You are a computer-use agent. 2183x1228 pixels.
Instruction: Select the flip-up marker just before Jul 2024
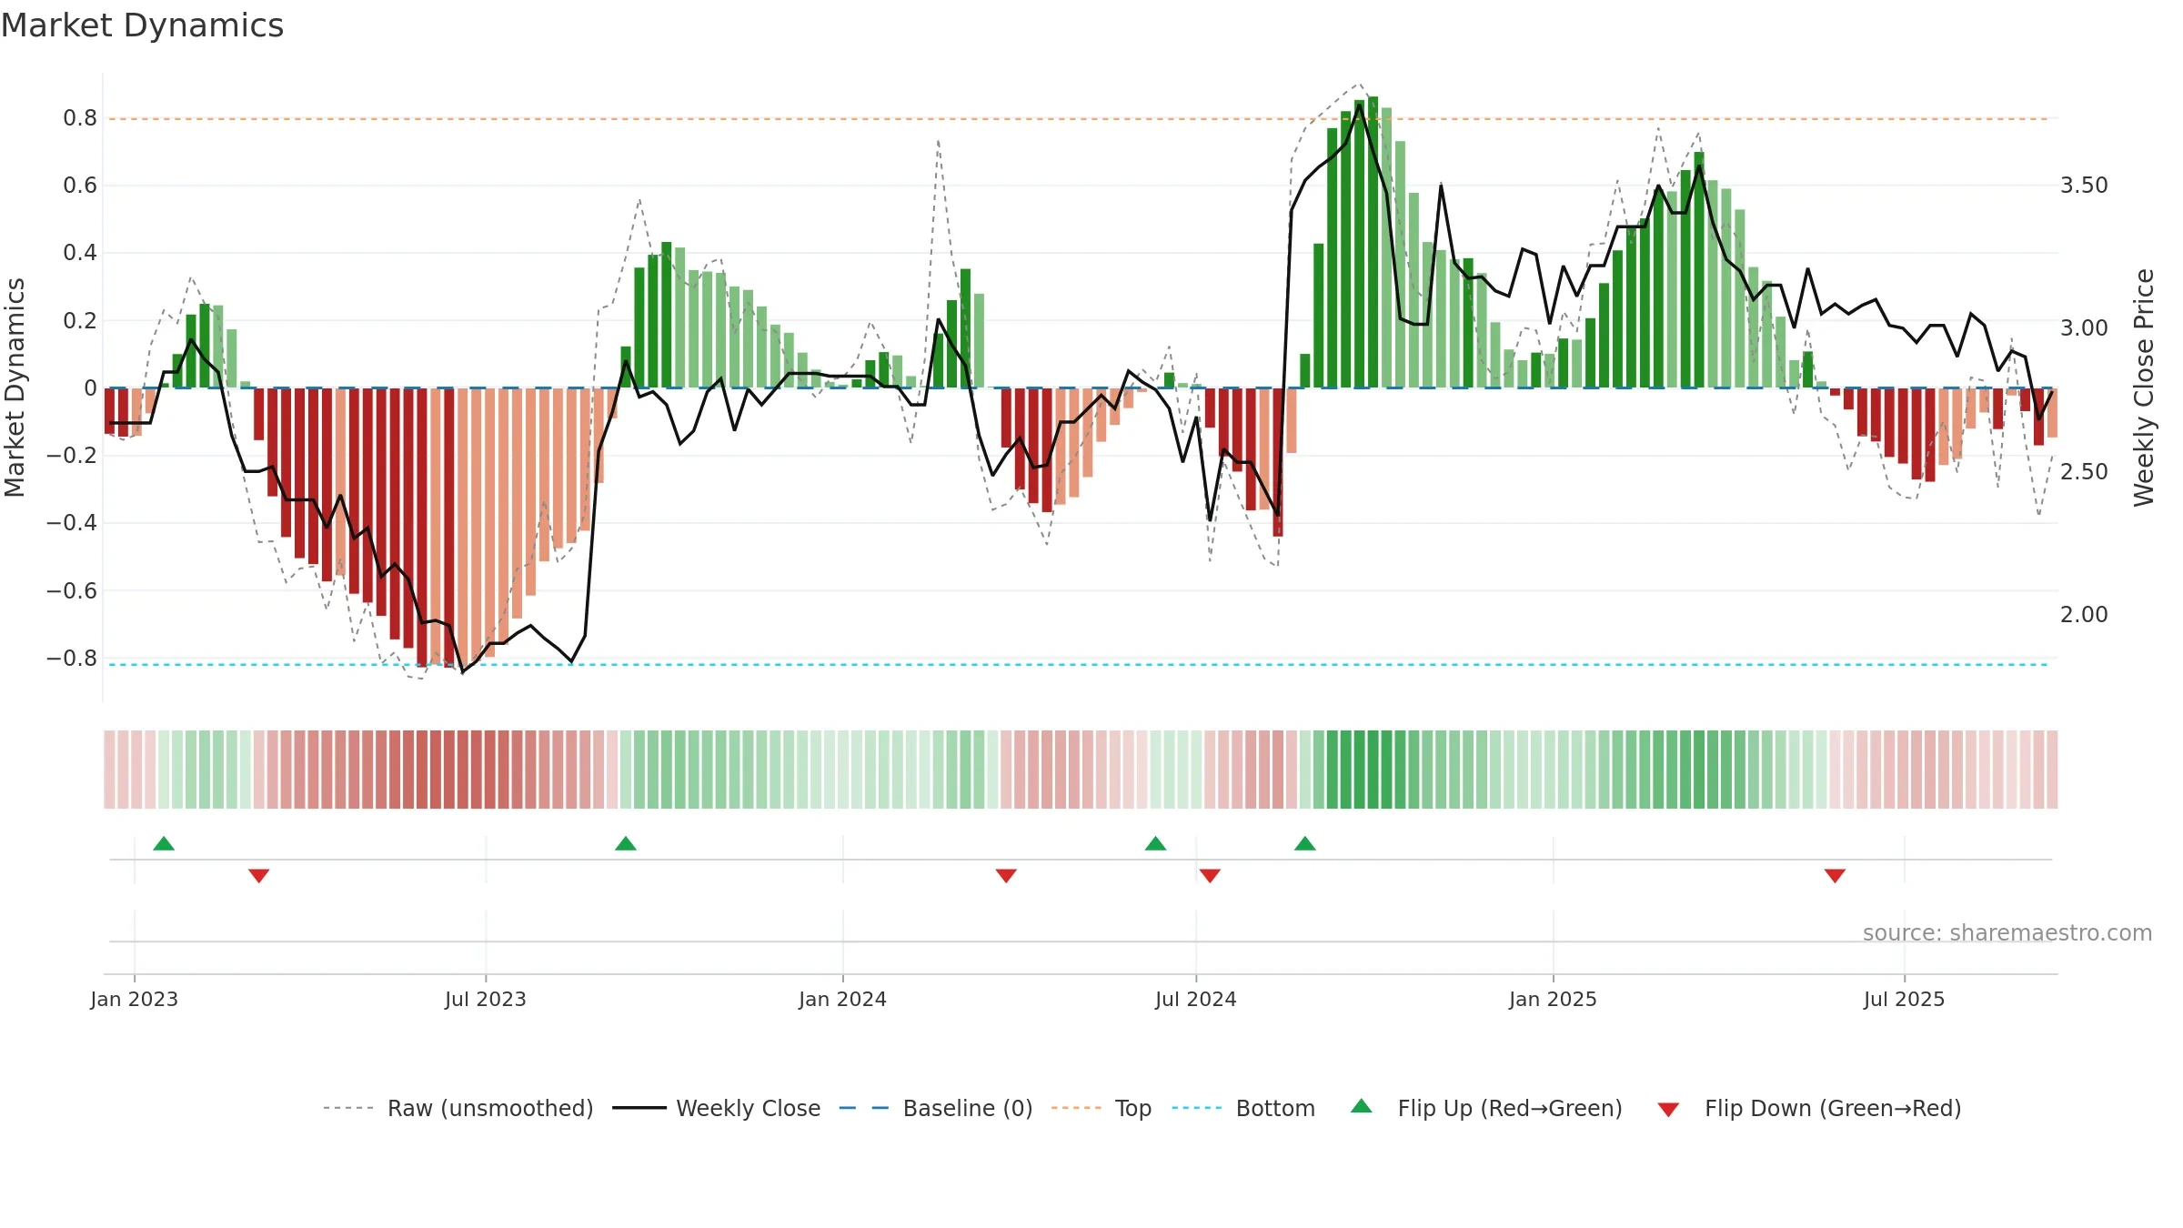[x=1155, y=843]
